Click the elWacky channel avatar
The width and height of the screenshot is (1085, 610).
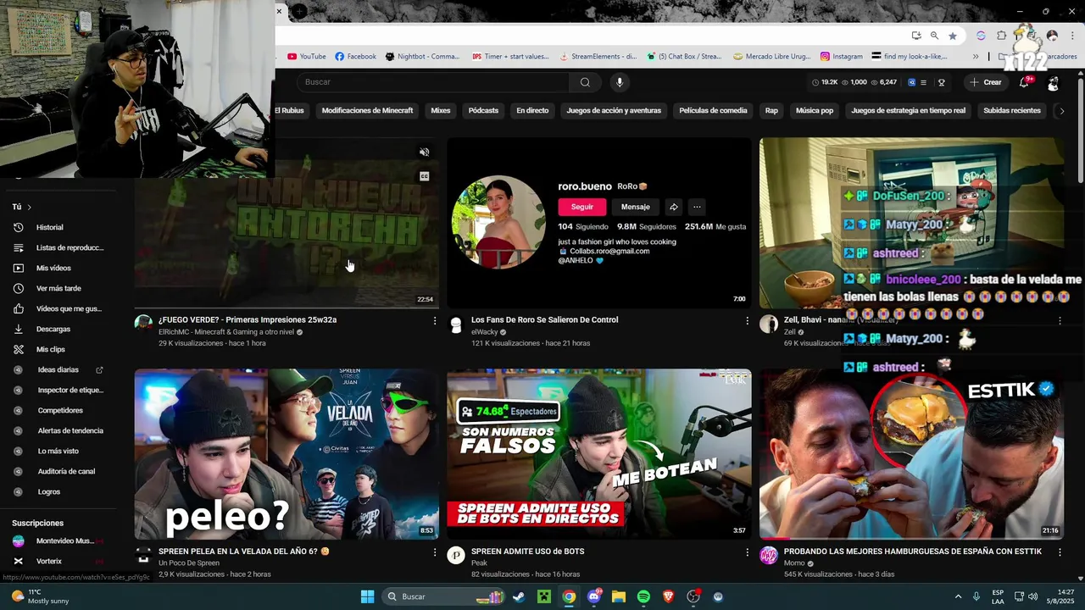pyautogui.click(x=456, y=324)
